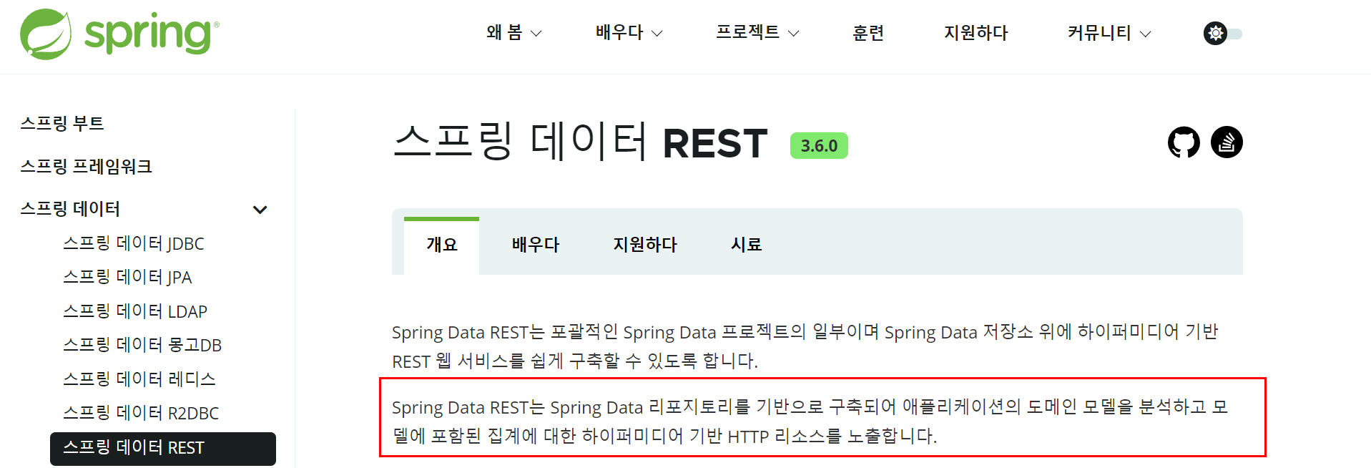1371x468 pixels.
Task: Expand the 왜 봄 menu
Action: [513, 33]
